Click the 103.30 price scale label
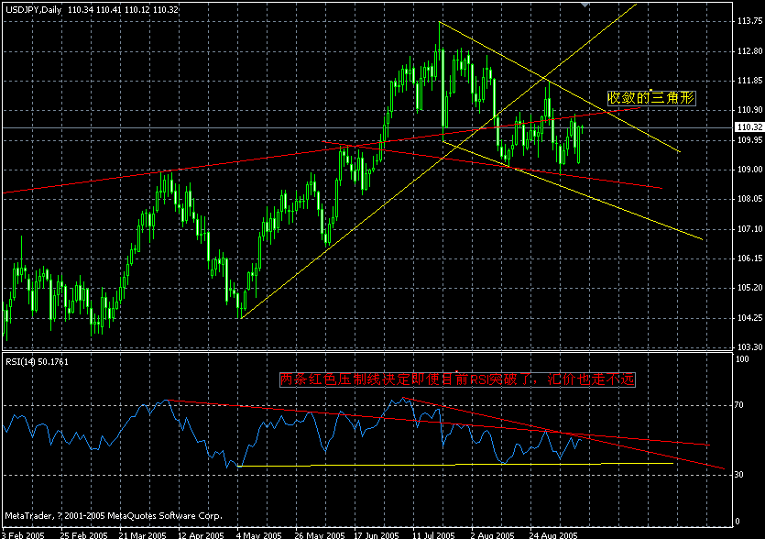The height and width of the screenshot is (539, 765). pos(748,346)
